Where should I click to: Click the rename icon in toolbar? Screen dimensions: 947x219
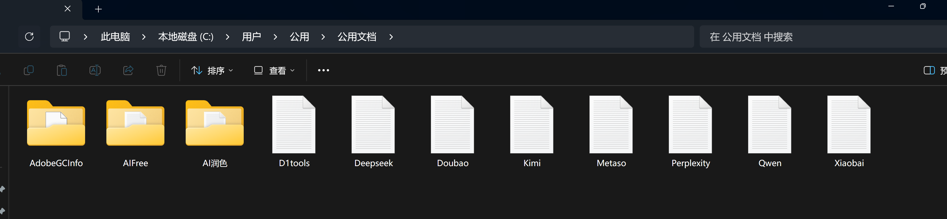(x=95, y=70)
